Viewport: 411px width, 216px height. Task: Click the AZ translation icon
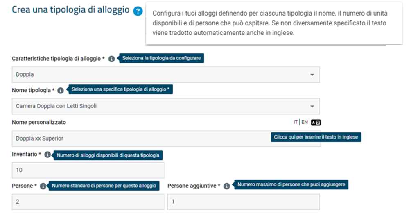[316, 123]
